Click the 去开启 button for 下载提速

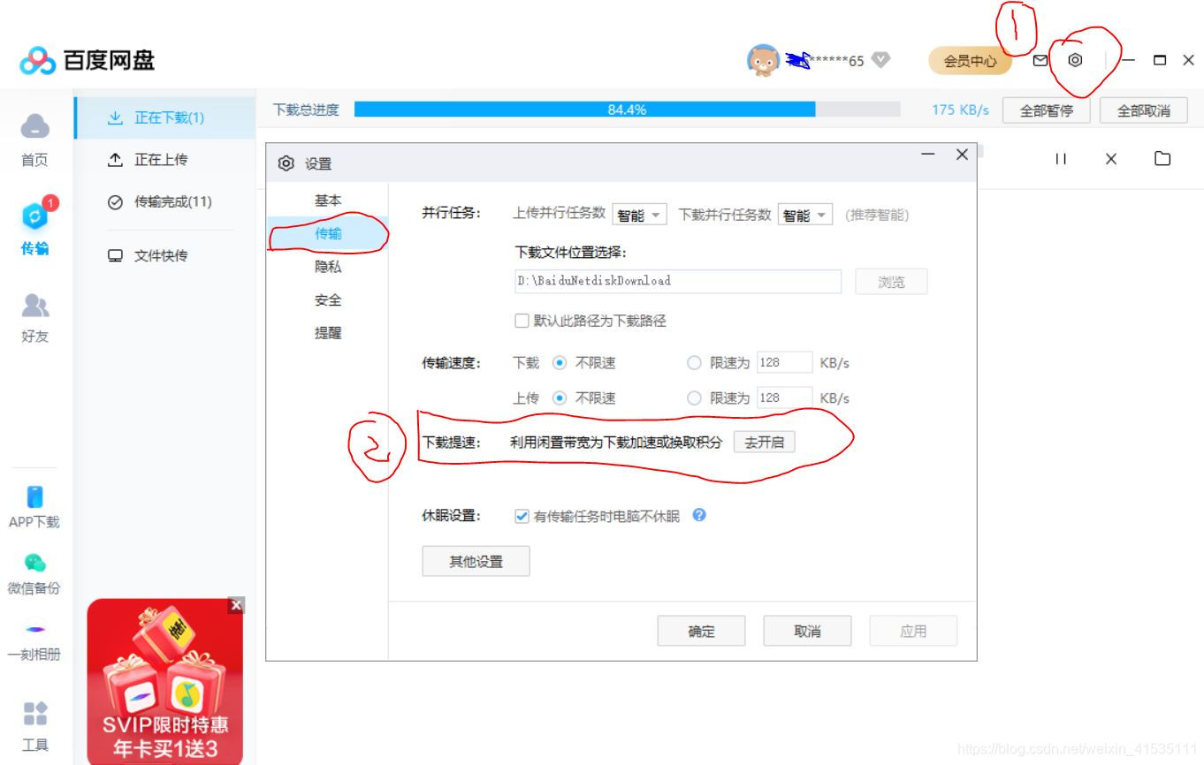[764, 443]
